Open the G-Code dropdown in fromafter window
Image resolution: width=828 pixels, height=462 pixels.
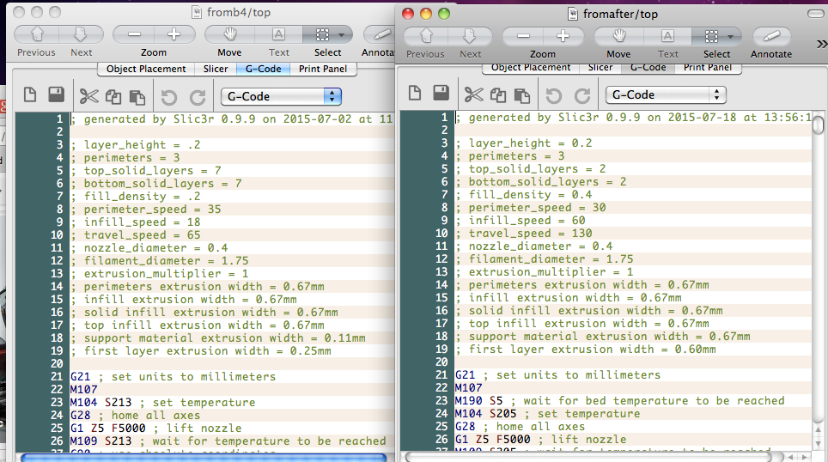tap(666, 94)
